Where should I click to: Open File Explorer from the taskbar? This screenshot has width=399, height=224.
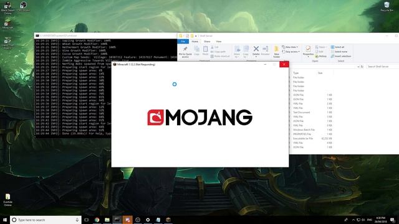coord(107,220)
